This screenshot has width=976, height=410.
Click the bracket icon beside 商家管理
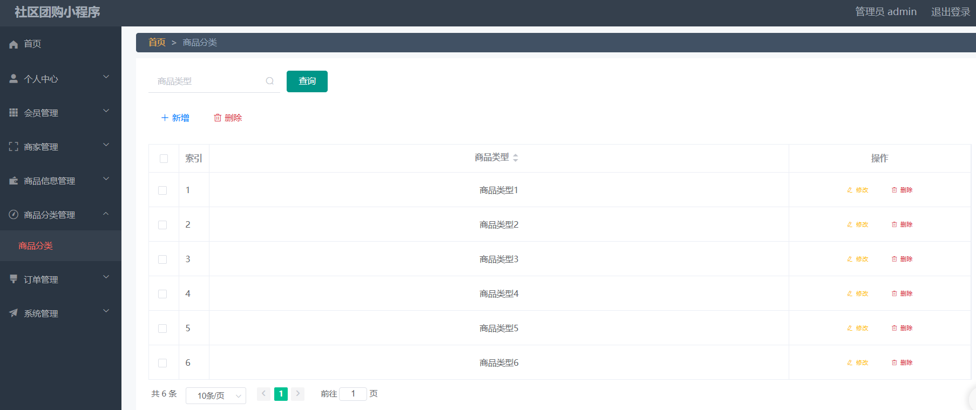13,146
